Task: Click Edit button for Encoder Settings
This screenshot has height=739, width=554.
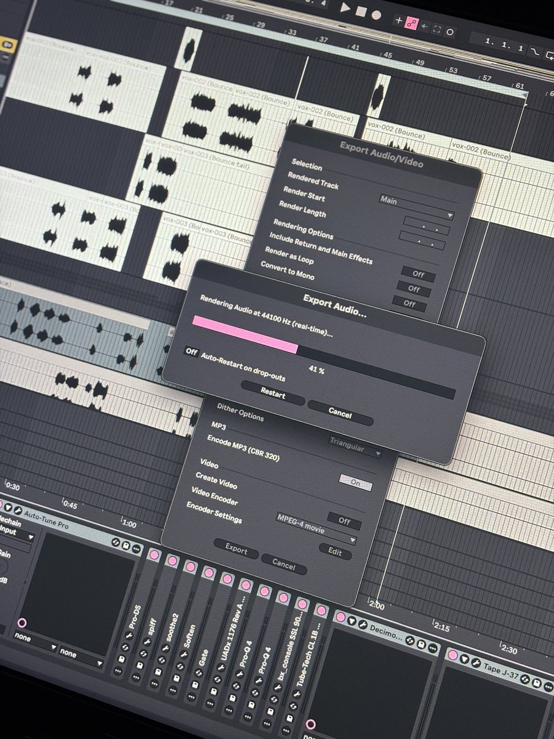Action: pos(335,552)
